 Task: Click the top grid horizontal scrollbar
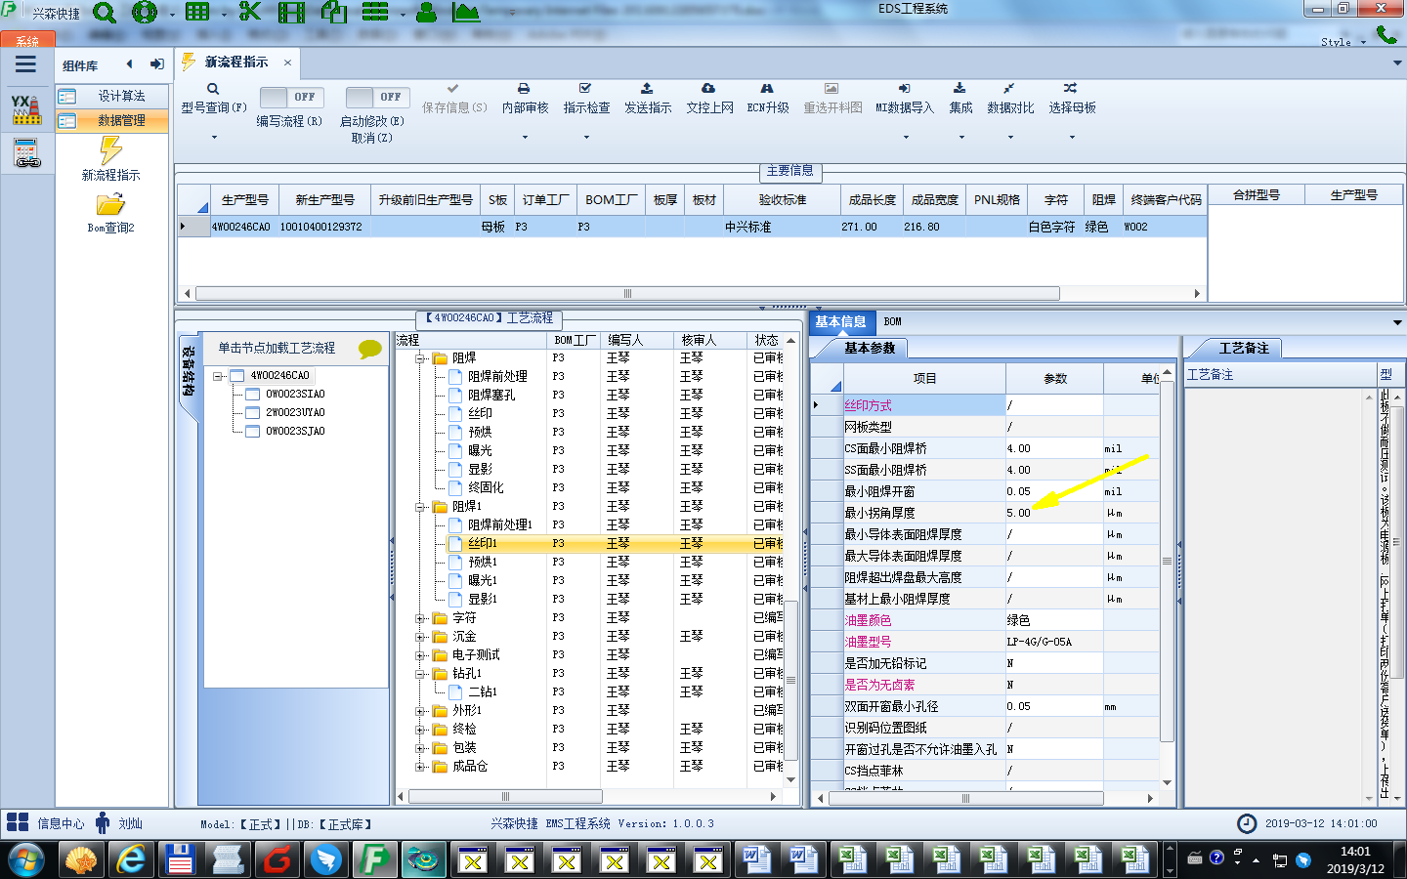627,294
